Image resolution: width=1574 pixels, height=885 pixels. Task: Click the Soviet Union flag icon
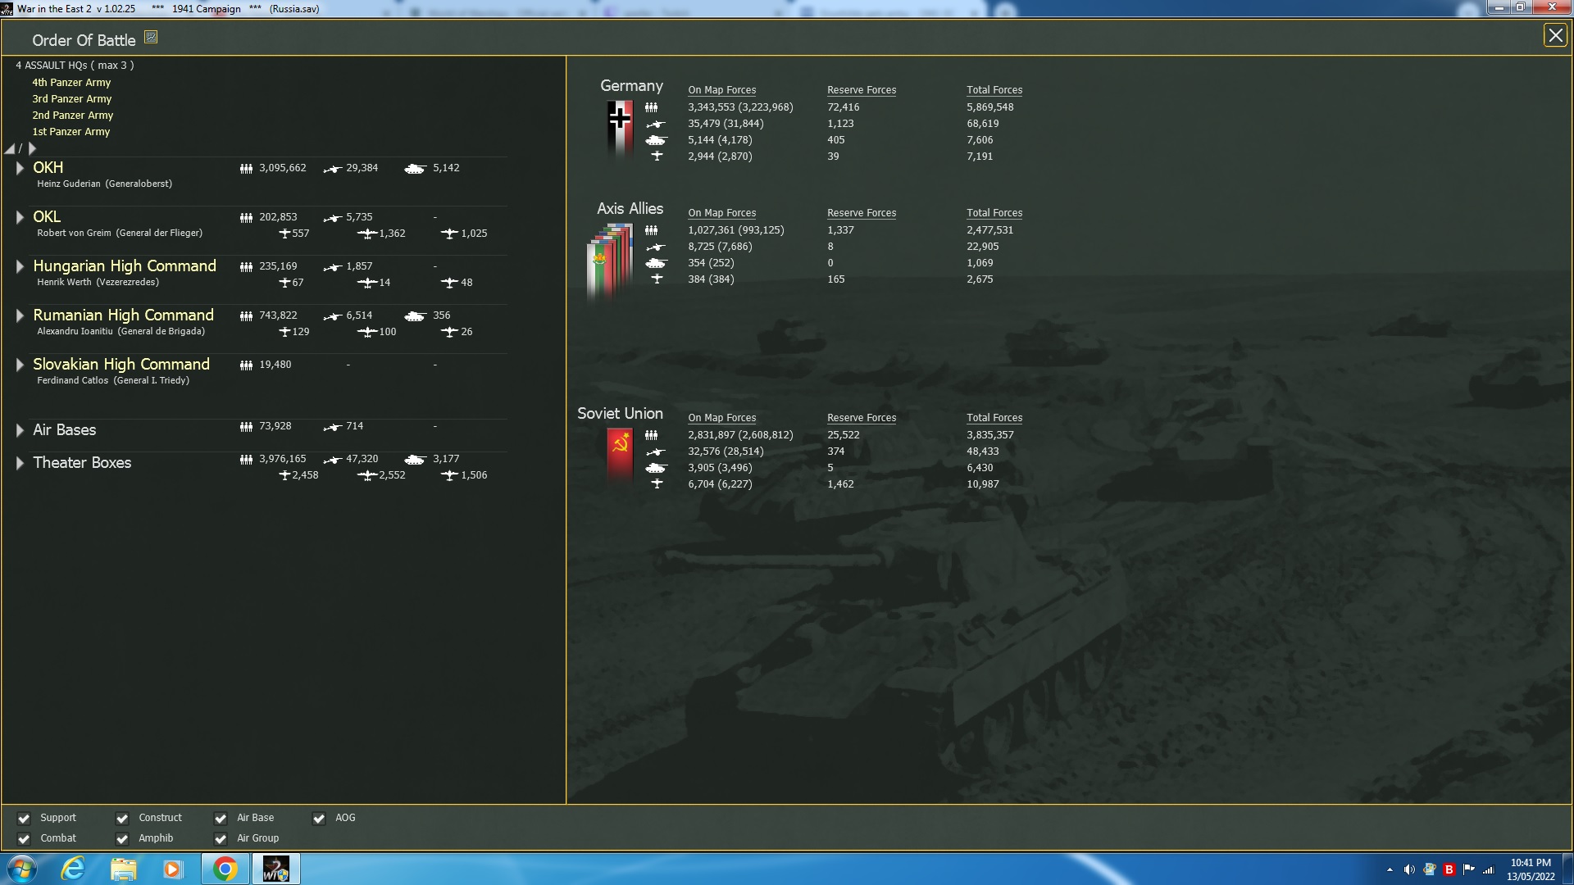tap(620, 455)
